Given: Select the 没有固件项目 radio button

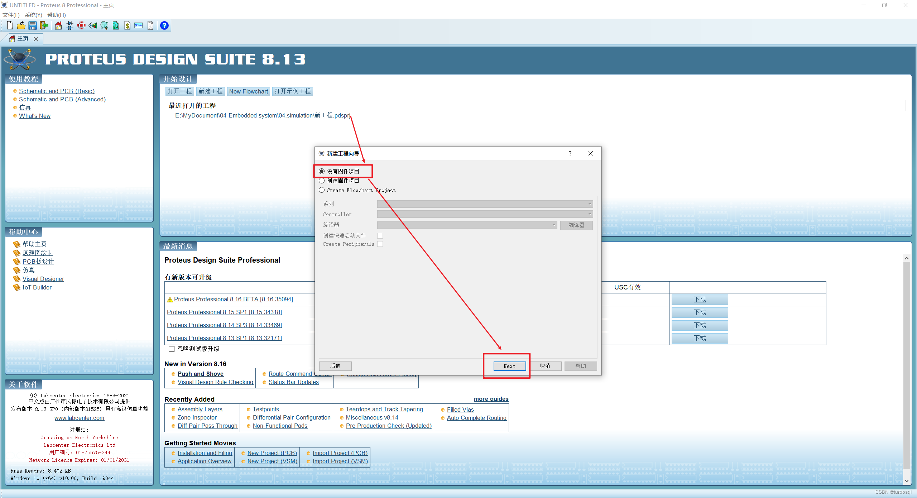Looking at the screenshot, I should [x=322, y=171].
